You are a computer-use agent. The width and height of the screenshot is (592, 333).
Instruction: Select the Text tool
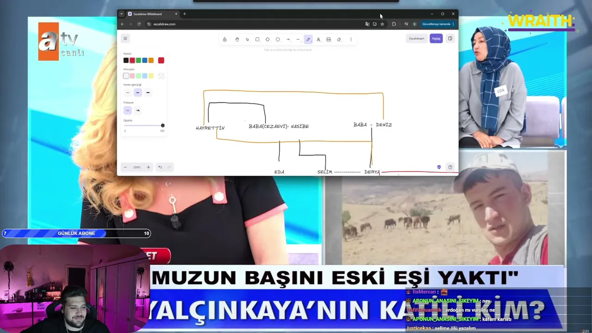318,39
